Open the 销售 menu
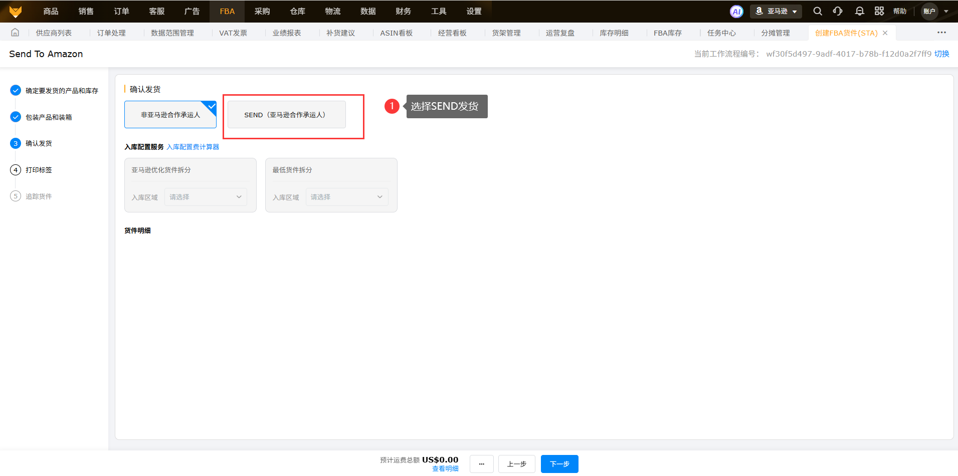 [x=86, y=12]
